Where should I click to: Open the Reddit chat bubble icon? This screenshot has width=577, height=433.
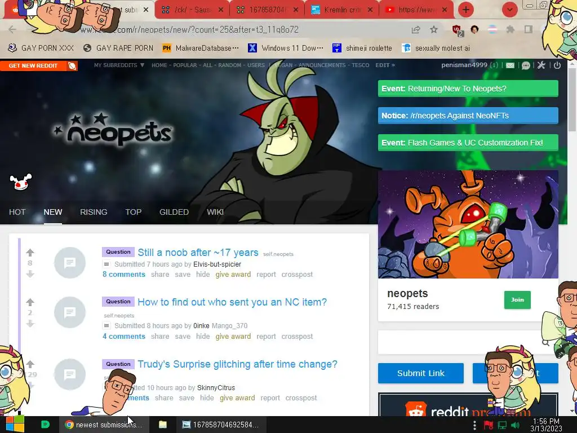click(526, 65)
